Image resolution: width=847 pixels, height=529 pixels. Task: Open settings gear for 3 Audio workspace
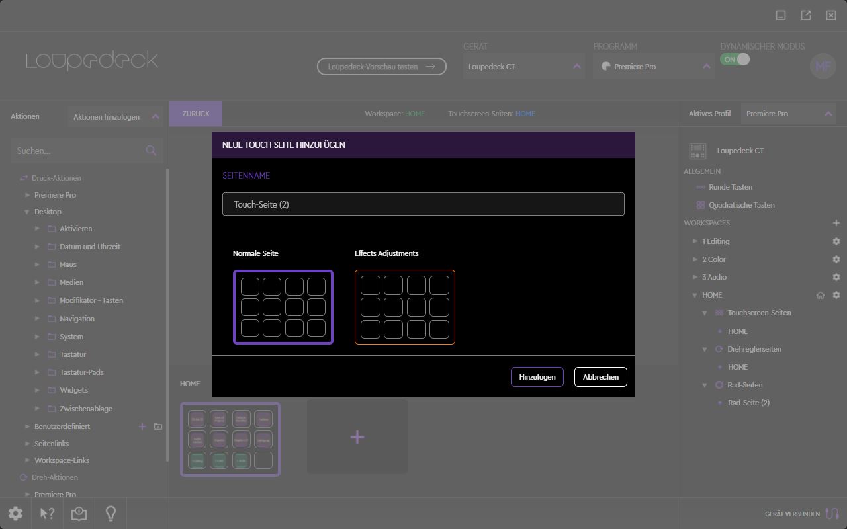pos(836,277)
